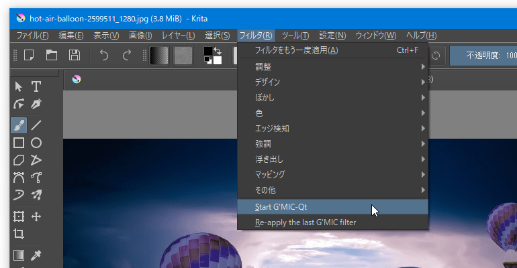Expand the マッピング filter submenu
The width and height of the screenshot is (517, 268).
coord(332,175)
